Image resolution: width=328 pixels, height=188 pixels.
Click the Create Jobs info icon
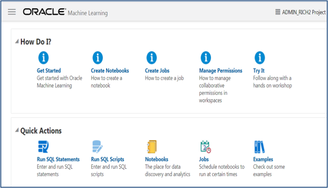tap(152, 57)
